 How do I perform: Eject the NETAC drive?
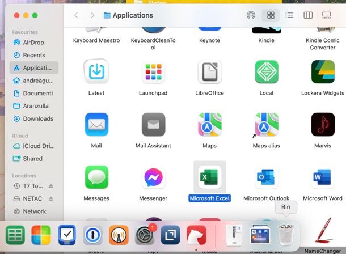51,198
